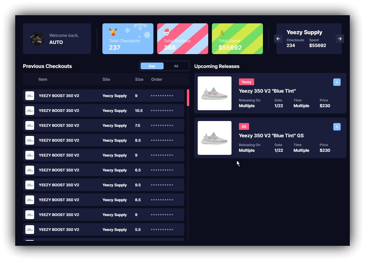Screen dimensions: 365x261
Task: Click hidden order number in size 10.5 row
Action: click(x=162, y=111)
